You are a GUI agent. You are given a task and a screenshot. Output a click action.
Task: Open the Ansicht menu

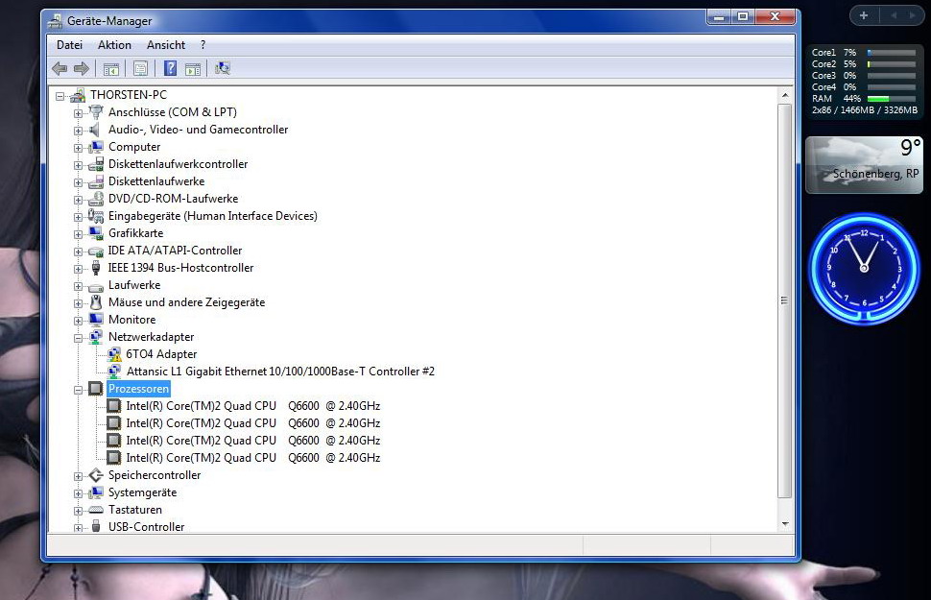[x=166, y=45]
